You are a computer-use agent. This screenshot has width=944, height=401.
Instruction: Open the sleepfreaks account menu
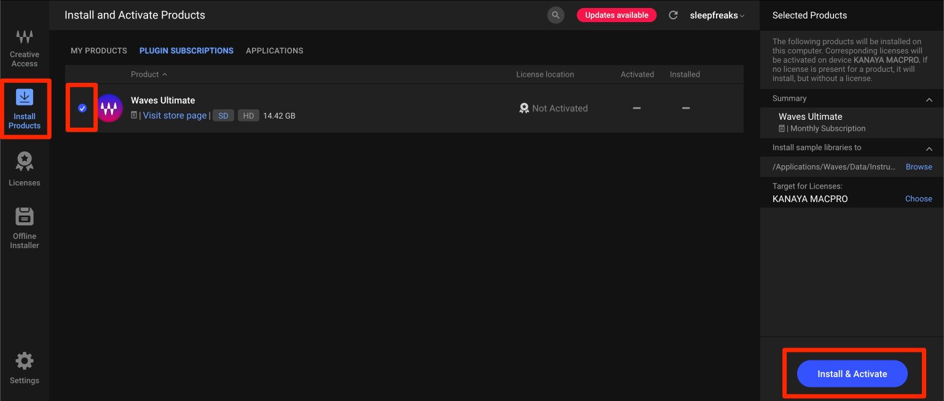pos(717,15)
